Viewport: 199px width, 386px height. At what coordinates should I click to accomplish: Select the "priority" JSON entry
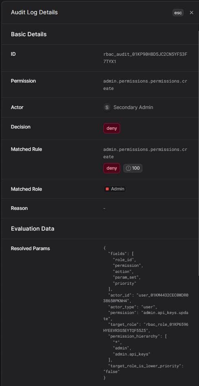click(125, 284)
